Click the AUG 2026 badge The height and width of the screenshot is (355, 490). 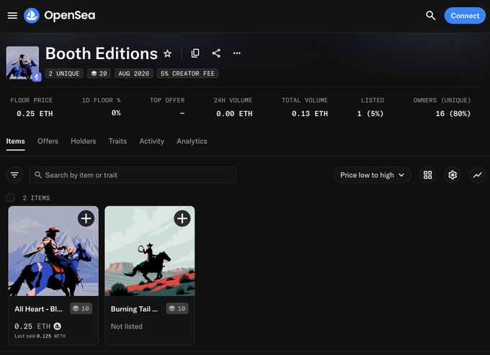134,73
